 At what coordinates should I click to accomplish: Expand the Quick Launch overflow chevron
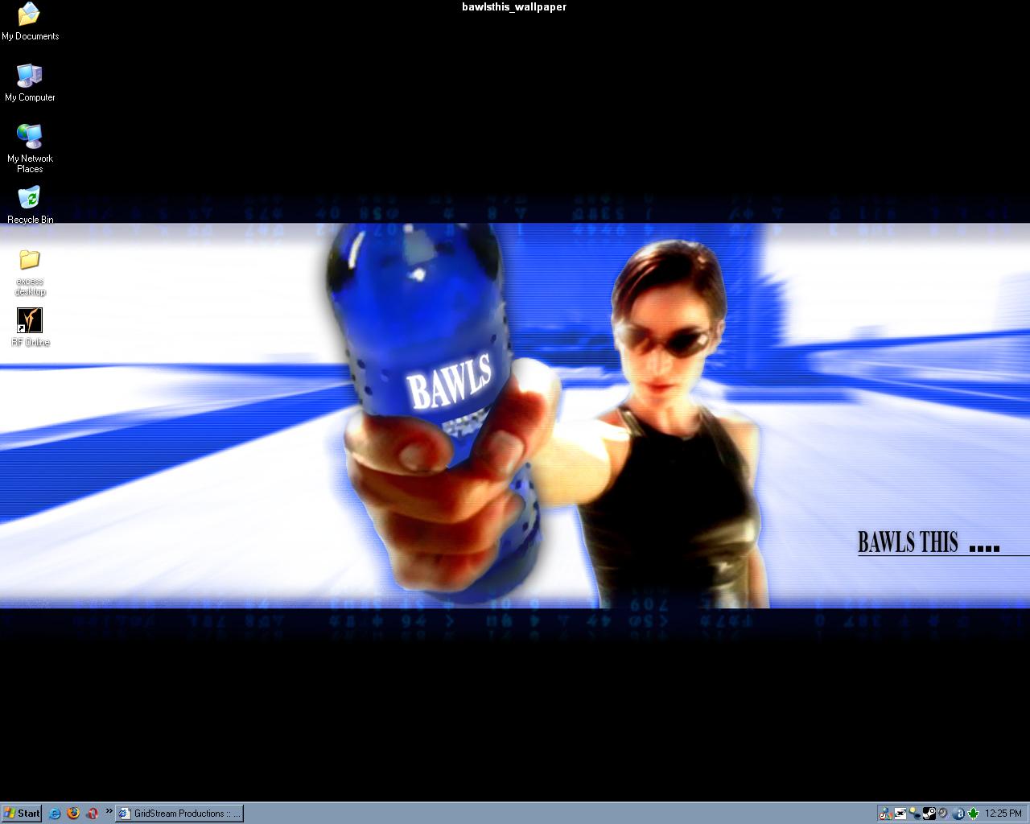click(109, 811)
